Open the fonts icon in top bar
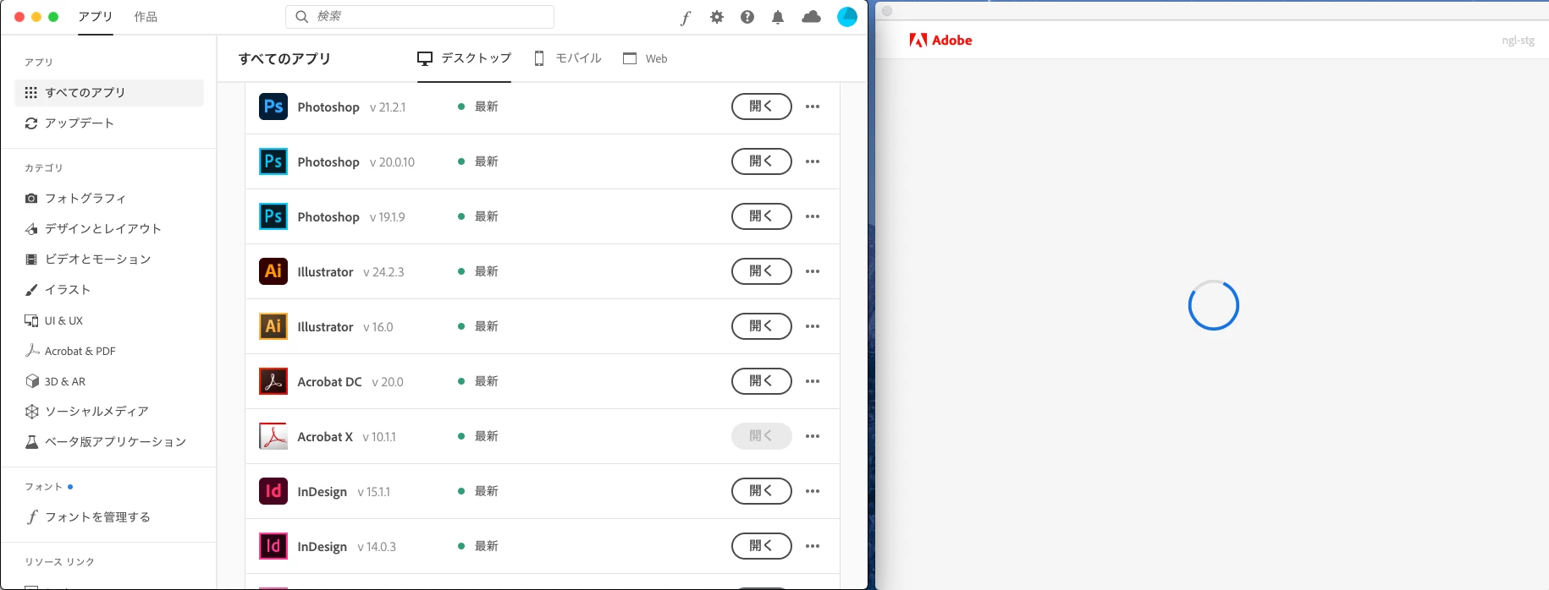1549x590 pixels. 685,18
